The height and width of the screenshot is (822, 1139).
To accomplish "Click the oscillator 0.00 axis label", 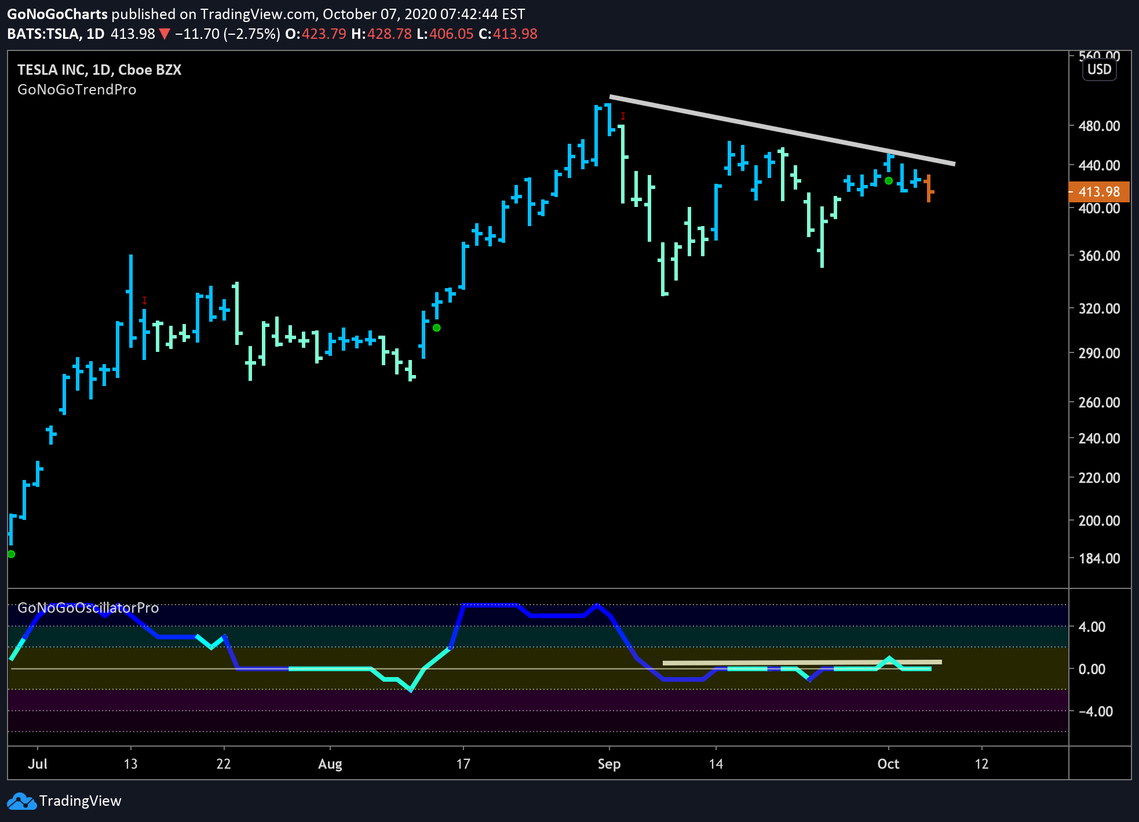I will pos(1091,669).
